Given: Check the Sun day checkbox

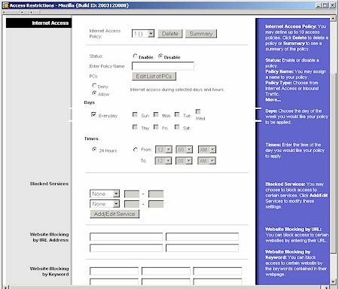Looking at the screenshot, I should click(135, 114).
